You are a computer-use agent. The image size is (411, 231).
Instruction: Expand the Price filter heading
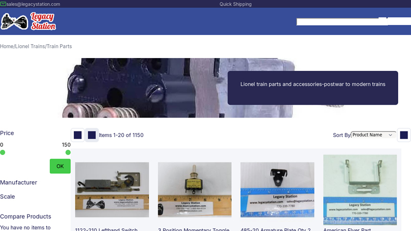coord(7,133)
